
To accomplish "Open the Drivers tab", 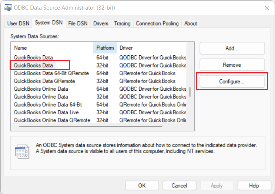I will click(101, 23).
